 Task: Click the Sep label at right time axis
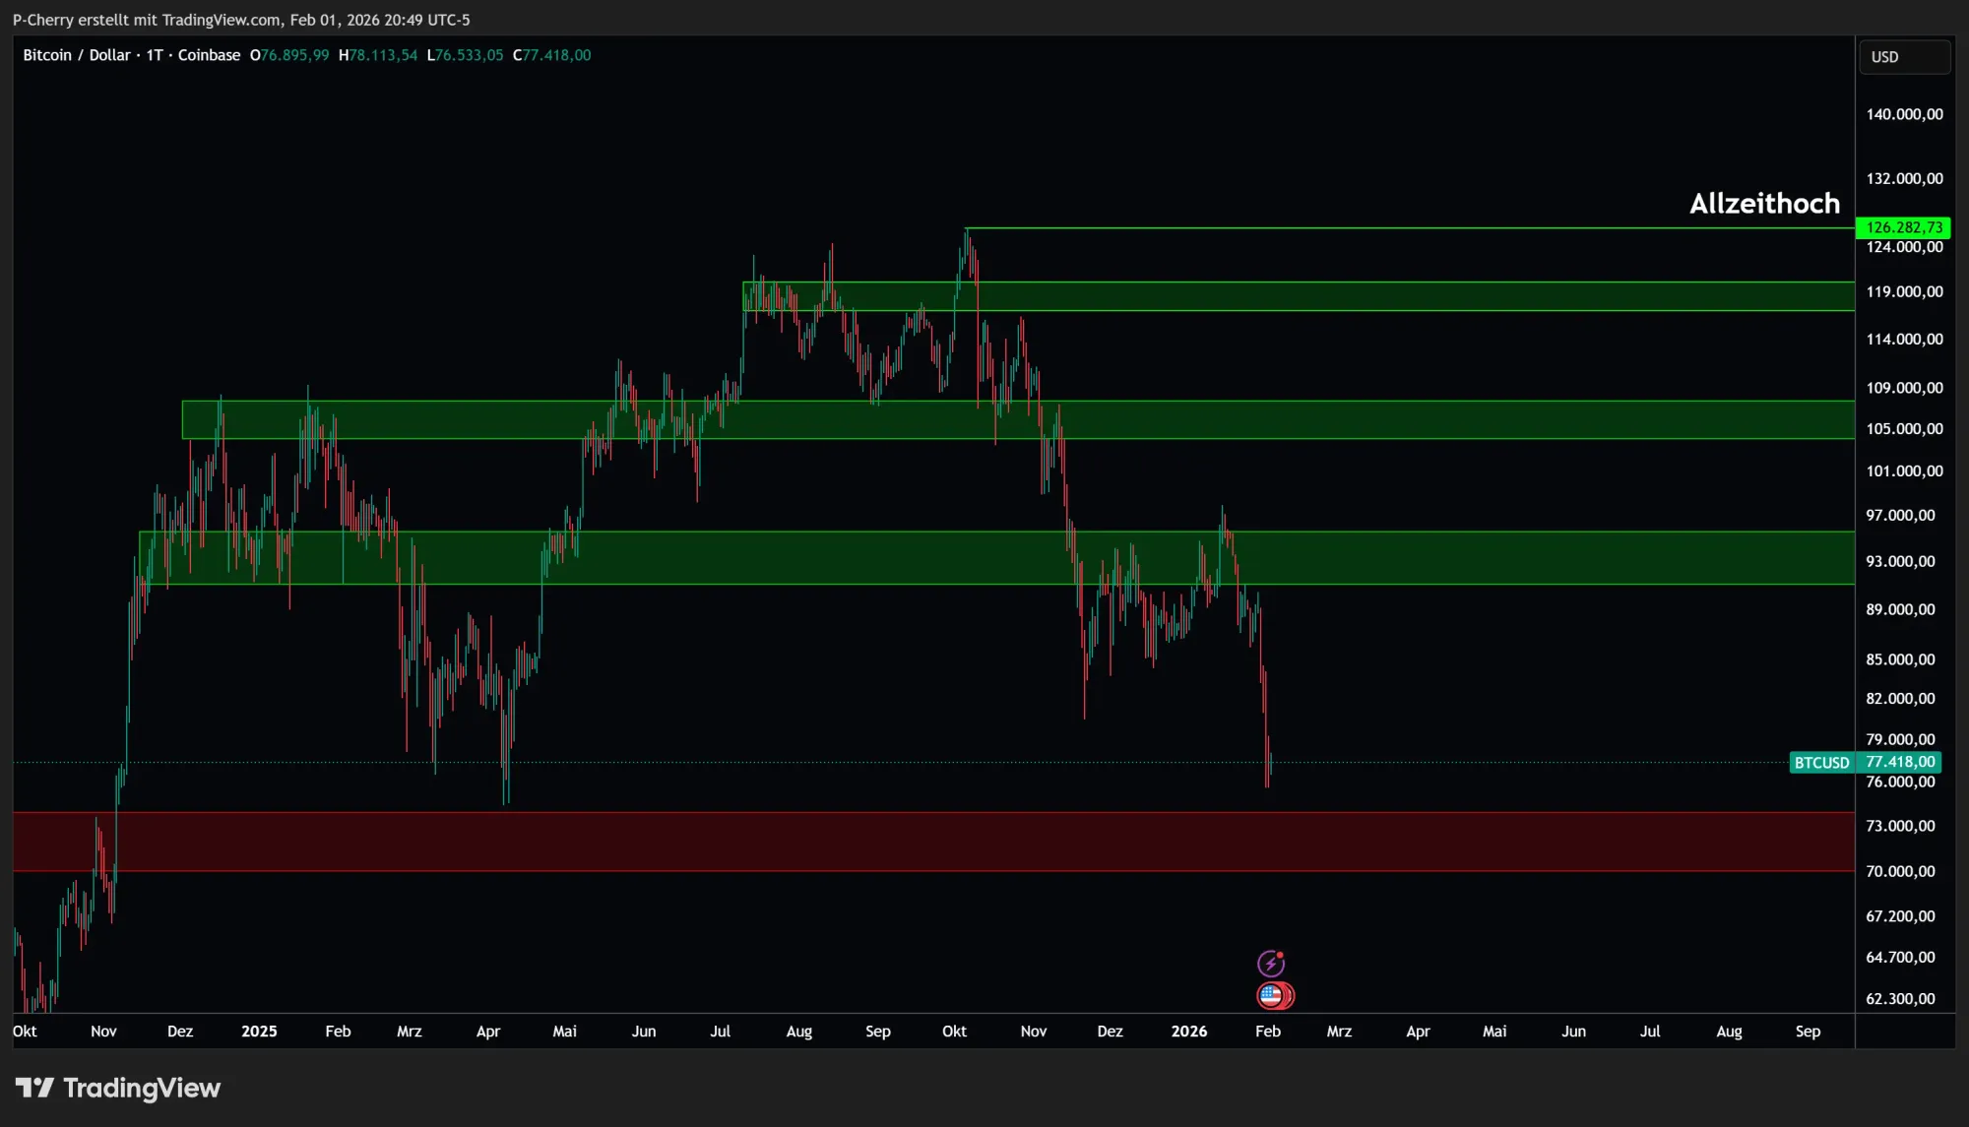click(x=1808, y=1032)
